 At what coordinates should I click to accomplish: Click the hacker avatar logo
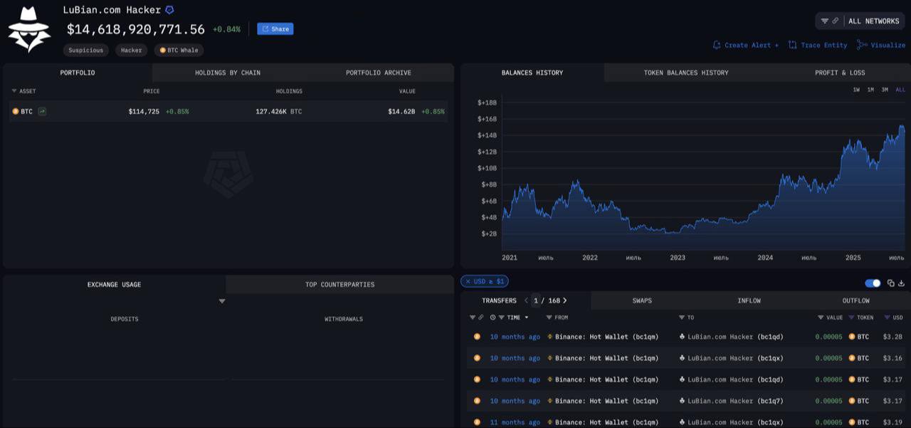29,29
